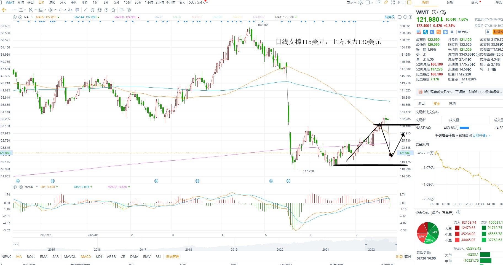Click the orange chart badge icon
This screenshot has width=503, height=265.
439,32
